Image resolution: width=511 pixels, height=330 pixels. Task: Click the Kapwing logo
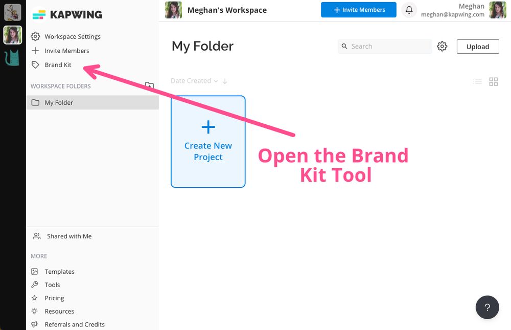click(67, 14)
